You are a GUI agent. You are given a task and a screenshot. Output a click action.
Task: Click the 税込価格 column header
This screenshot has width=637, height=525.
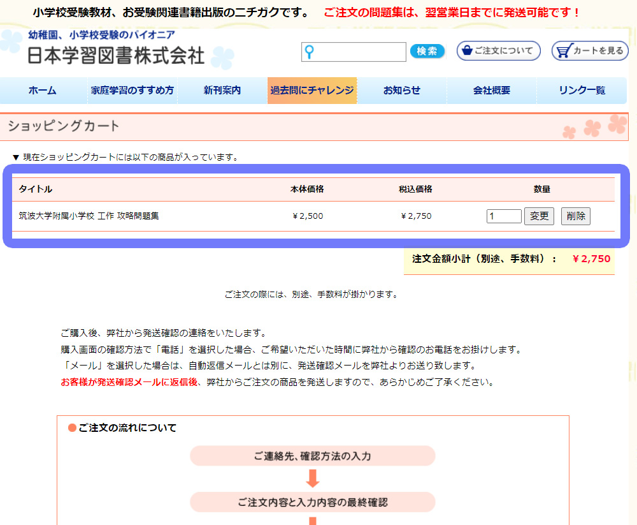415,189
